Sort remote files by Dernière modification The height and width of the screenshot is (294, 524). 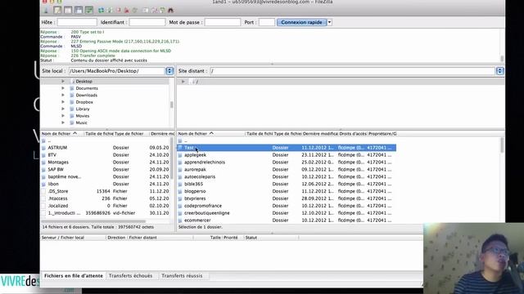click(320, 134)
